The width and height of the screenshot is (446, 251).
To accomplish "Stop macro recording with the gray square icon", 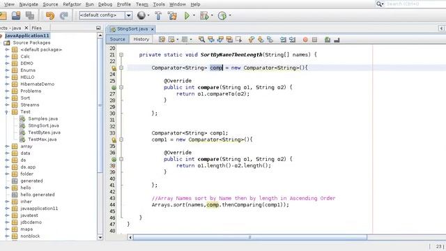I will [314, 40].
